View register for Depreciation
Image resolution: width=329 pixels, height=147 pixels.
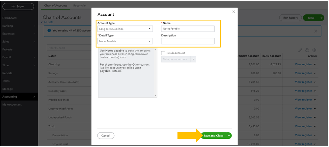point(303,135)
